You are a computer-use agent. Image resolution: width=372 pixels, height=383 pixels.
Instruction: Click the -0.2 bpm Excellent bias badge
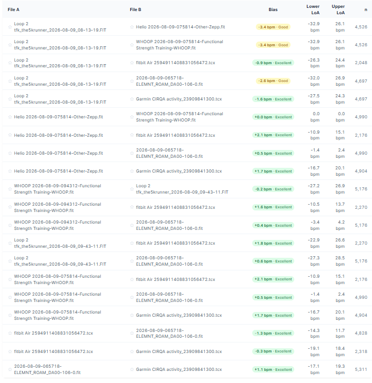[273, 189]
